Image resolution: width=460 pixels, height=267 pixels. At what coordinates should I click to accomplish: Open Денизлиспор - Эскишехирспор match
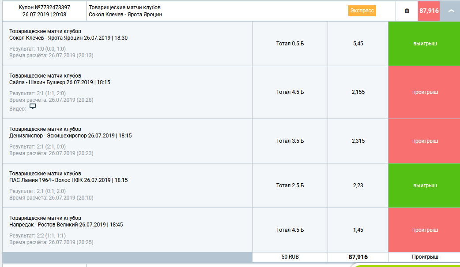click(x=70, y=136)
